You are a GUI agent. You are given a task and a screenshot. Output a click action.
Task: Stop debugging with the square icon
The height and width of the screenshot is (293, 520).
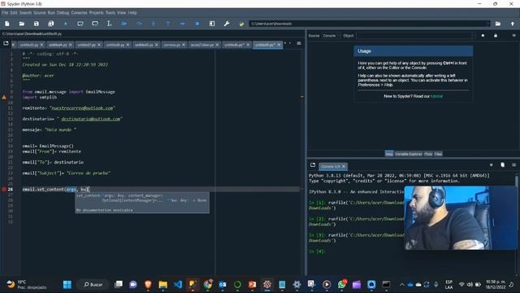click(197, 24)
